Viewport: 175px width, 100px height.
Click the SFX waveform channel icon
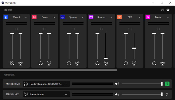click(x=119, y=17)
